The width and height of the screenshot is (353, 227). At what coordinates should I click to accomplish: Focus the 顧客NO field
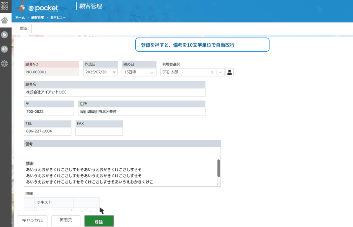point(51,72)
